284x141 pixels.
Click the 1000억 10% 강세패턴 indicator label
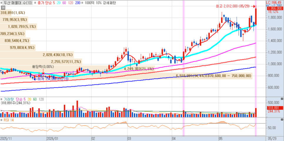click(x=100, y=3)
